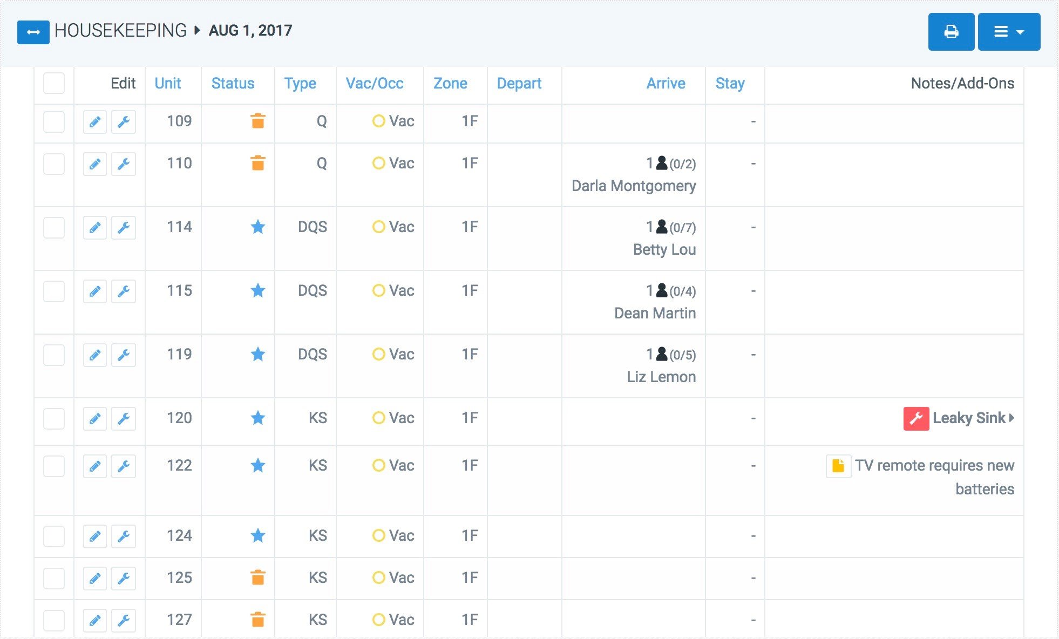Click guest name Darla Montgomery
Screen dimensions: 1059x639
(634, 186)
